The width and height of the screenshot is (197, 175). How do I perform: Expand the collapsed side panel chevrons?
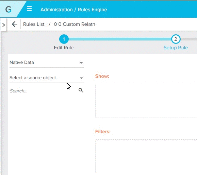point(4,25)
